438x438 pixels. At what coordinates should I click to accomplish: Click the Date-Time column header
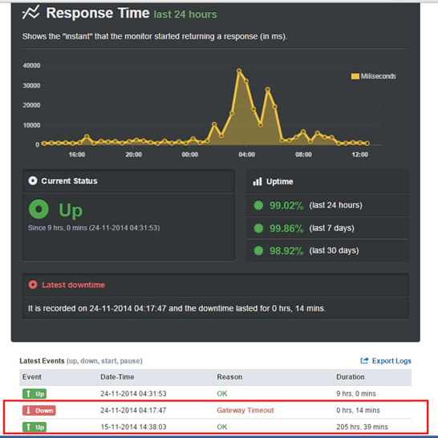pyautogui.click(x=117, y=377)
